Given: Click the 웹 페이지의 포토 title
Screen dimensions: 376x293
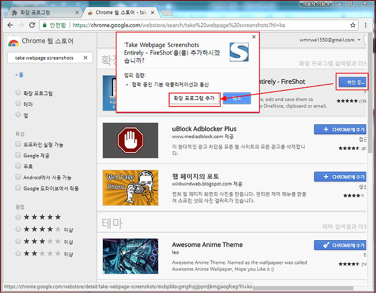Looking at the screenshot, I should [x=195, y=177].
